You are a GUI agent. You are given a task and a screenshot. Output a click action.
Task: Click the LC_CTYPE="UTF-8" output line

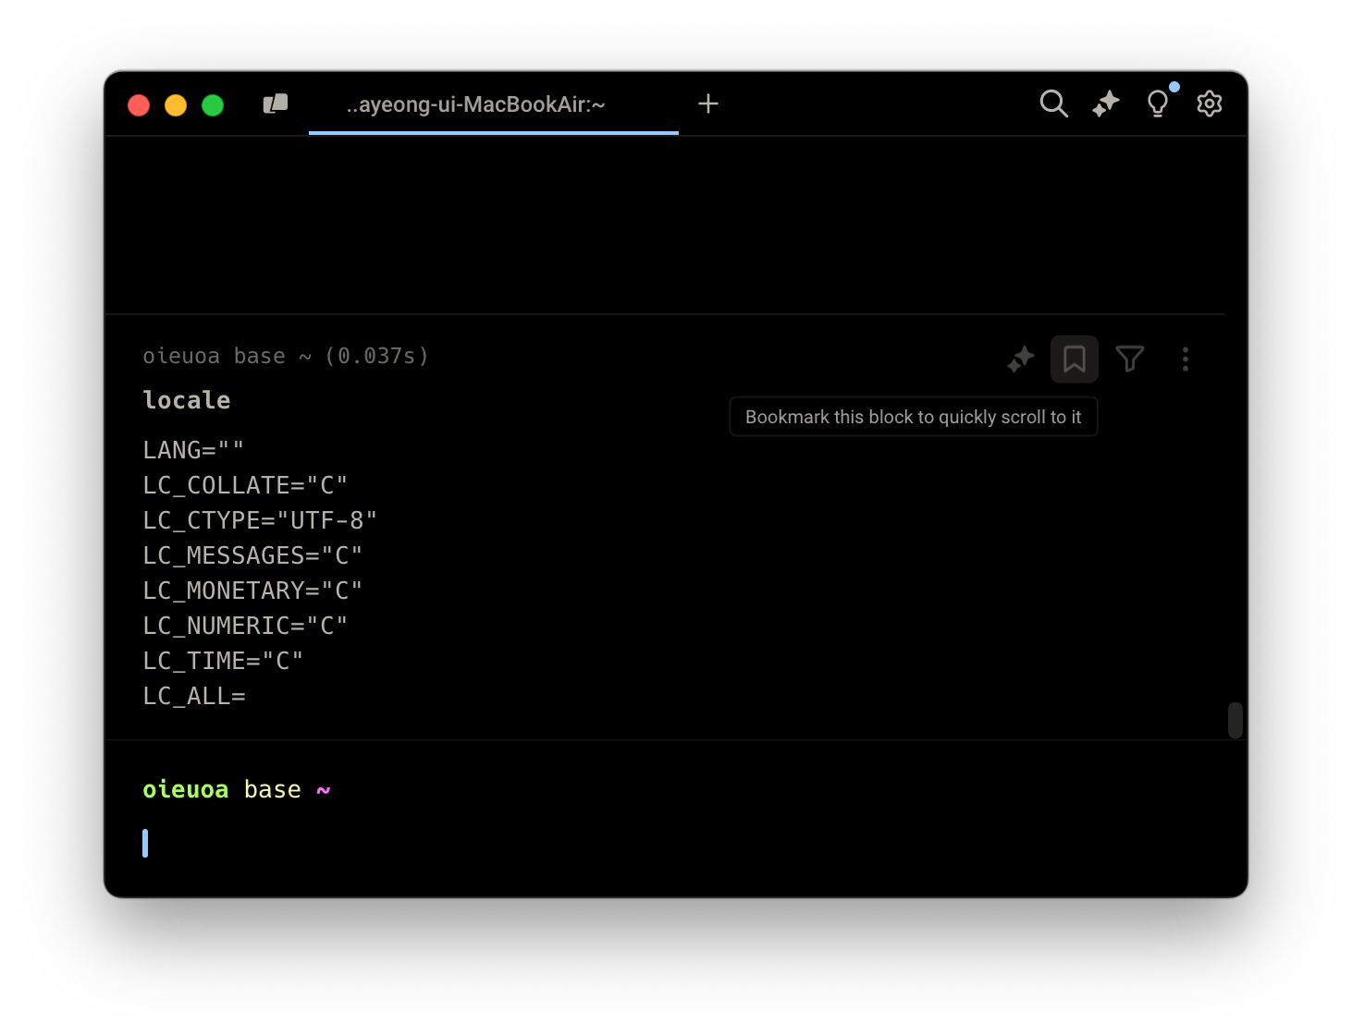pos(260,520)
